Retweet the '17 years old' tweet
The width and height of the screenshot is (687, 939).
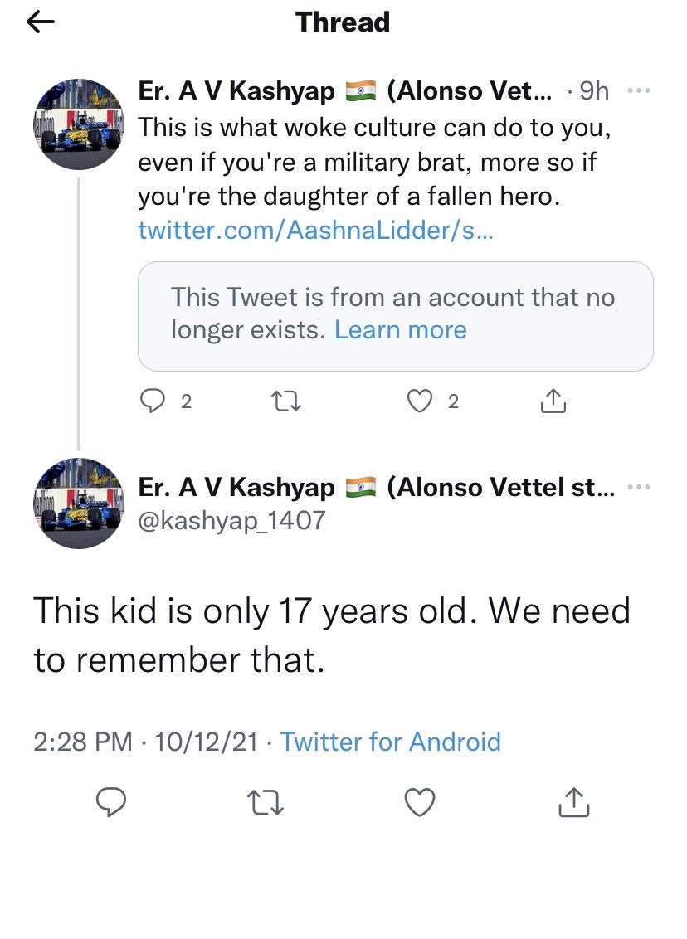pos(266,801)
